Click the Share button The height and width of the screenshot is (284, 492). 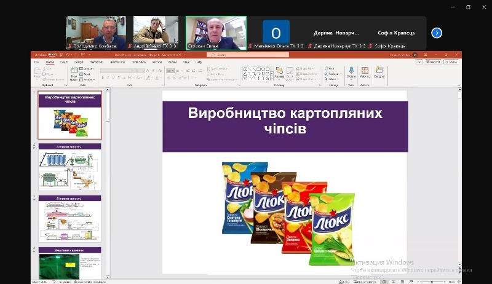(451, 62)
